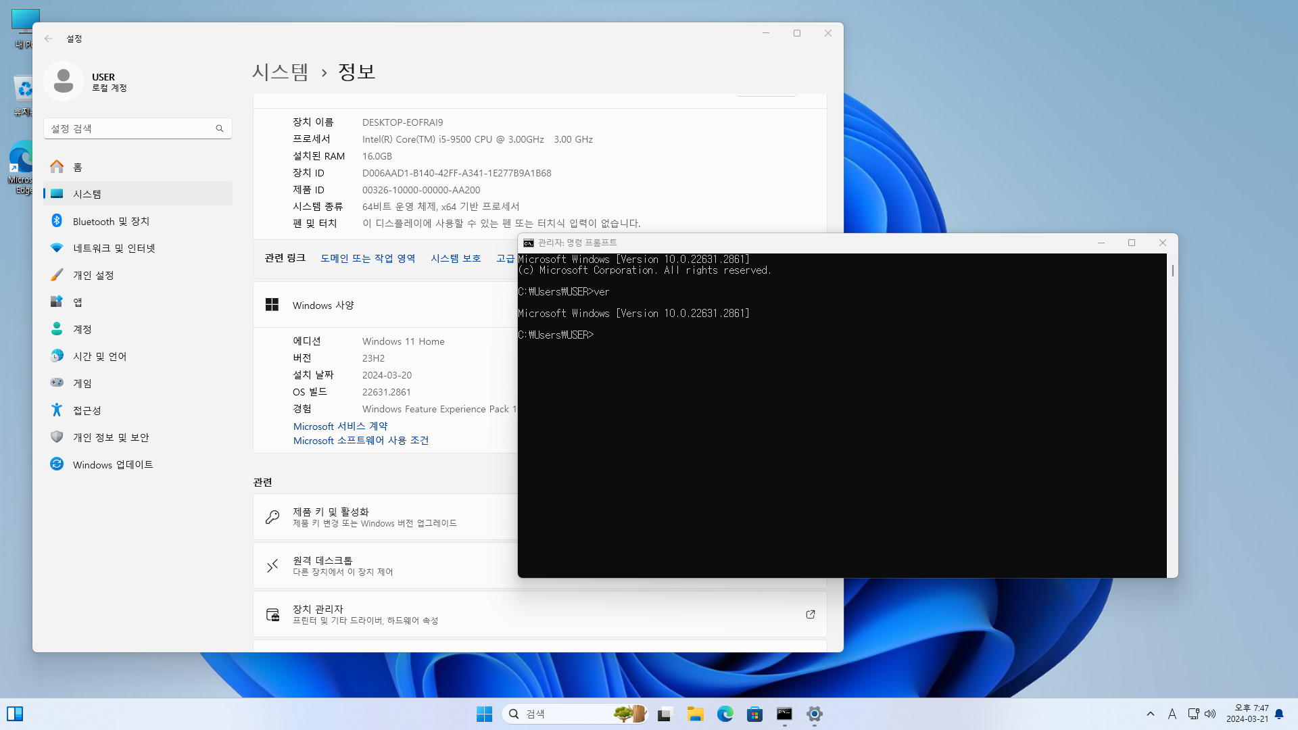Switch to Command Prompt taskbar icon
This screenshot has width=1298, height=730.
[784, 714]
